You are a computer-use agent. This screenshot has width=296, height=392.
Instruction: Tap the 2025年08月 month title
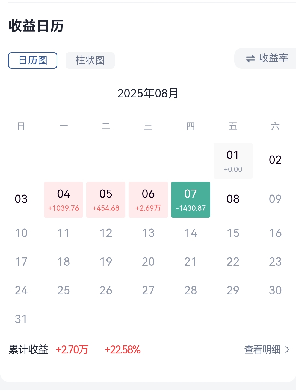tap(148, 94)
